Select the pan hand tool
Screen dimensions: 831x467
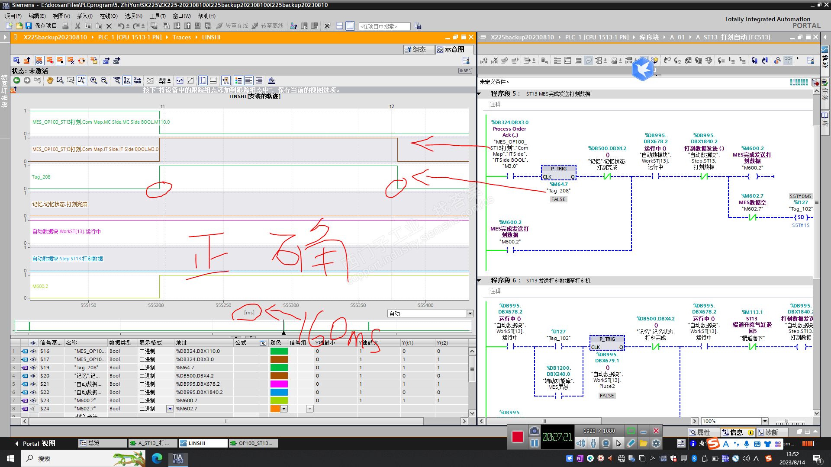50,80
